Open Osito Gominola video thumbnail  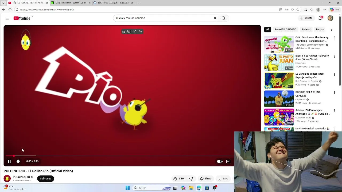tap(279, 44)
